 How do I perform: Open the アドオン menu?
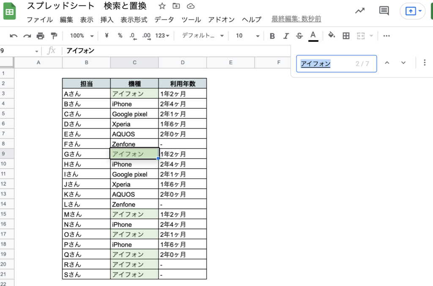point(222,19)
